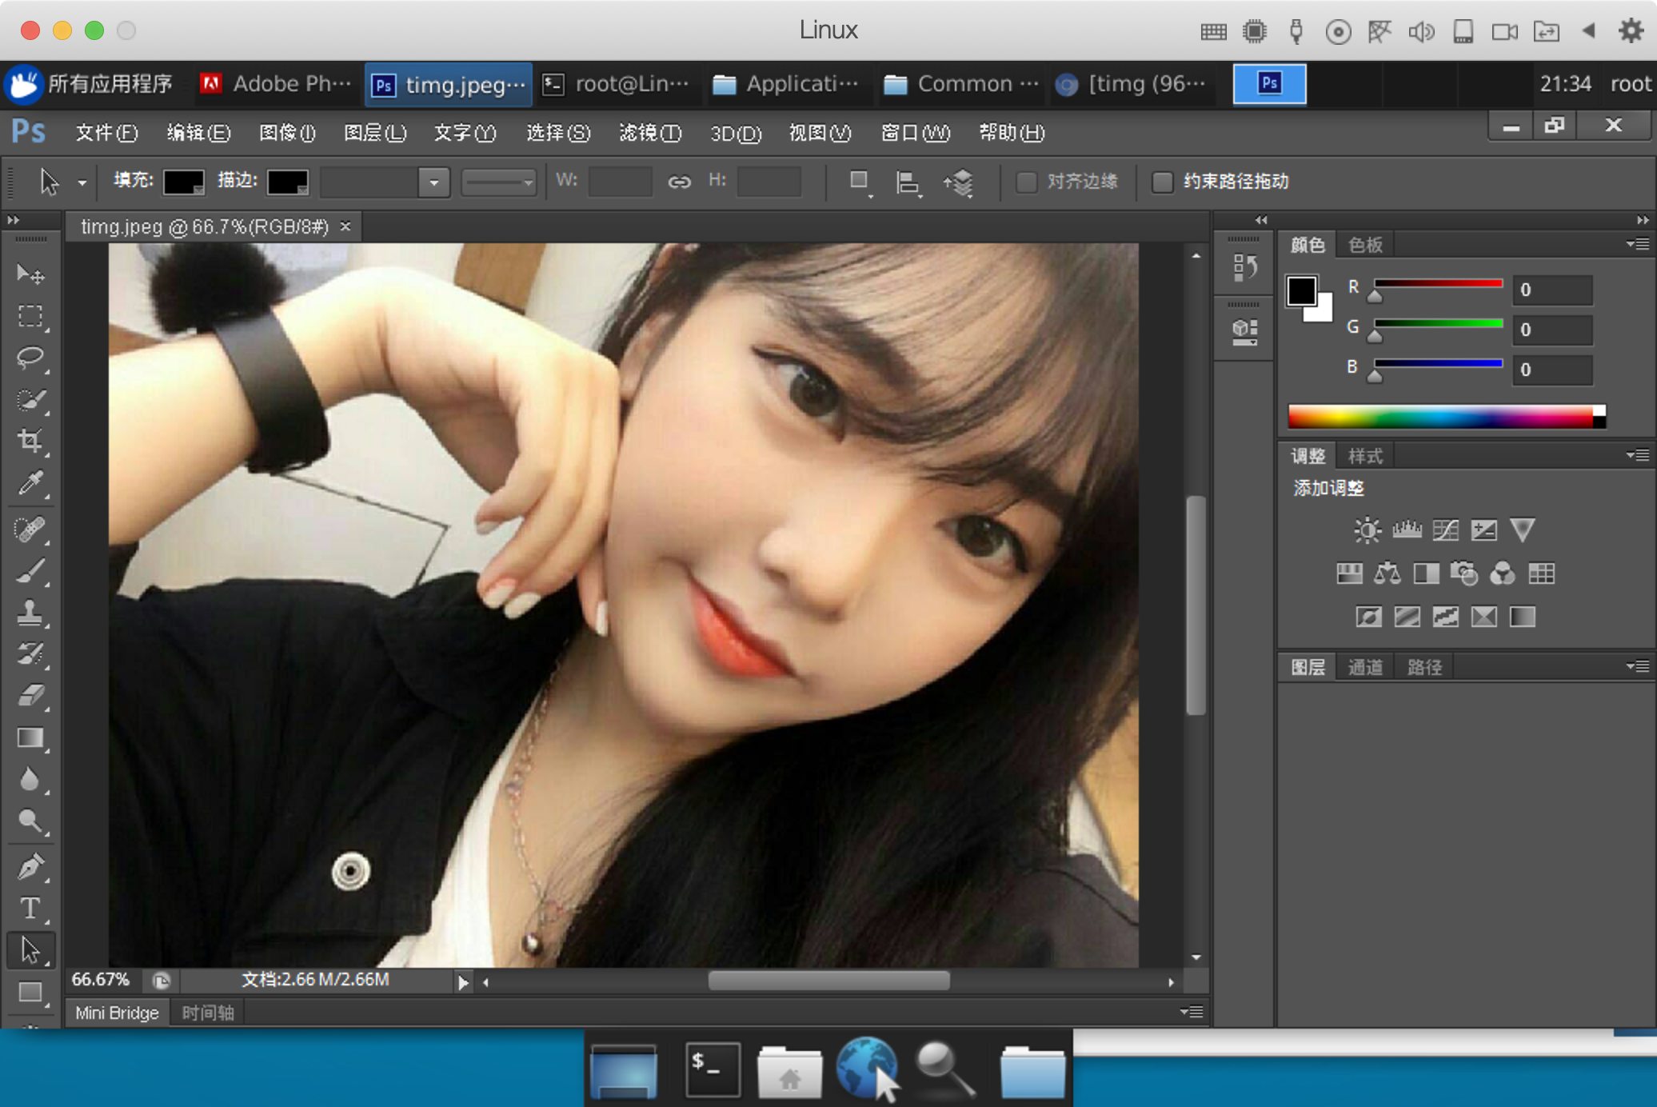1657x1107 pixels.
Task: Switch to the Styles tab (样式)
Action: pos(1365,456)
